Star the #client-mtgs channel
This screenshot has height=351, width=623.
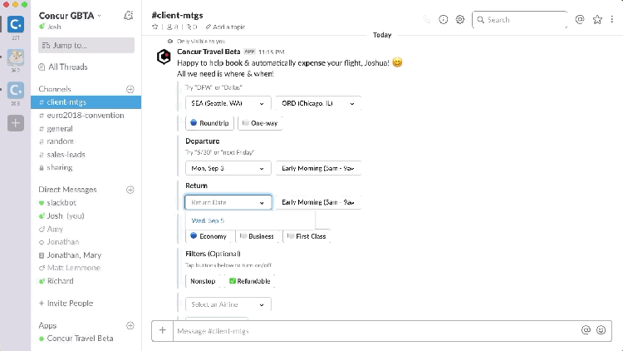pos(155,27)
